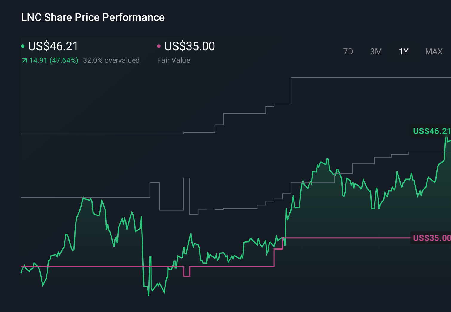Toggle the 32.0% overvalued indicator
This screenshot has width=451, height=312.
(x=111, y=60)
